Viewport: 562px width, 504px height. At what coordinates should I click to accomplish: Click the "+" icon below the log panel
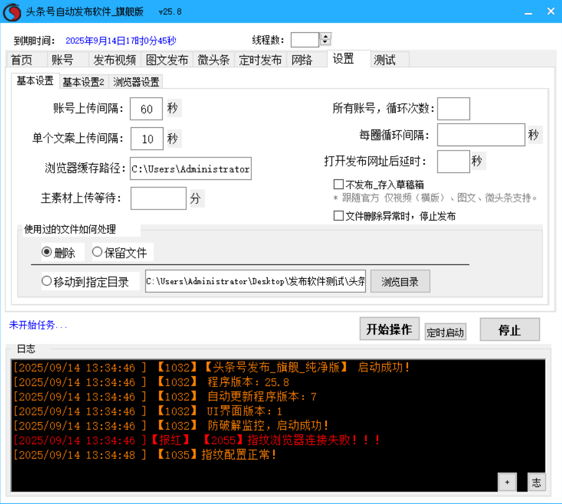pos(508,482)
